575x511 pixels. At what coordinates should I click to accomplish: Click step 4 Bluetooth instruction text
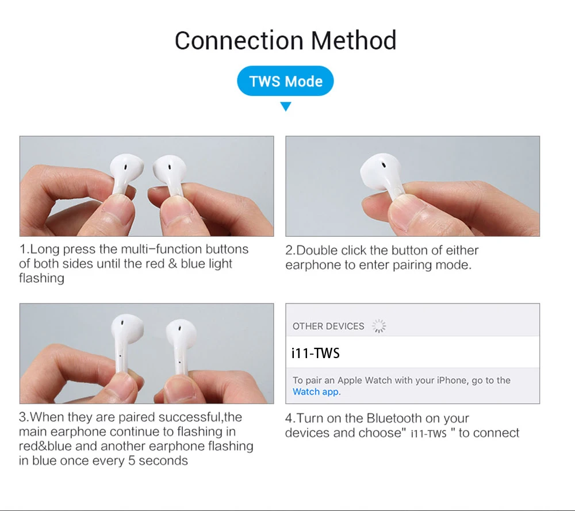(x=402, y=425)
